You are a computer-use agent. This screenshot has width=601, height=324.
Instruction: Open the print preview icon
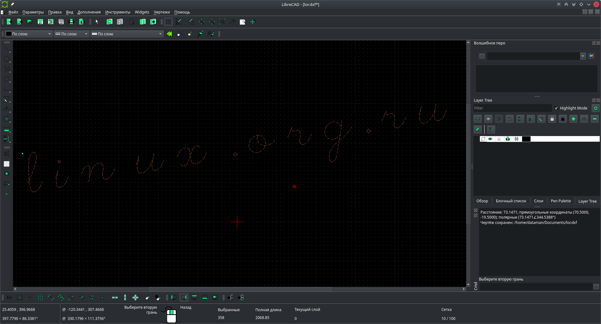pos(82,22)
